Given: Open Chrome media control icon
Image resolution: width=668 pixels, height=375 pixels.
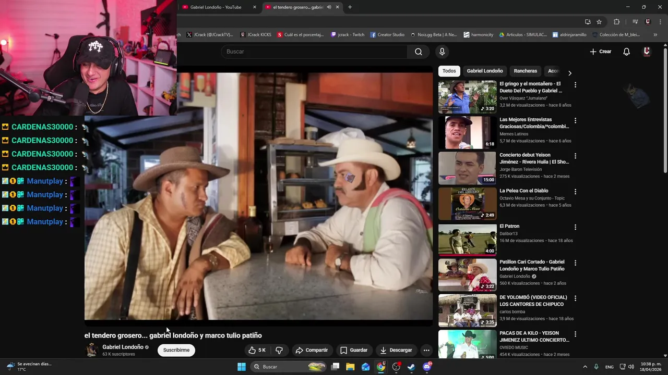Looking at the screenshot, I should (635, 21).
